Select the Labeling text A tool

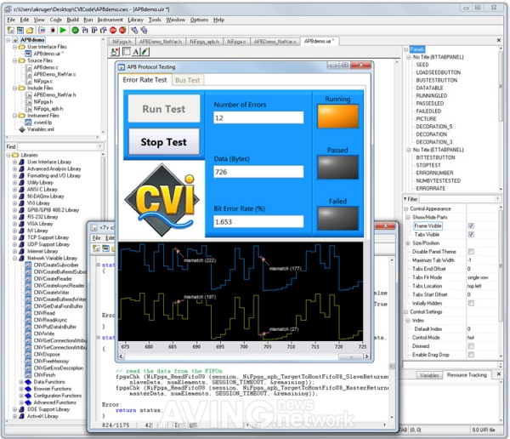(x=136, y=51)
